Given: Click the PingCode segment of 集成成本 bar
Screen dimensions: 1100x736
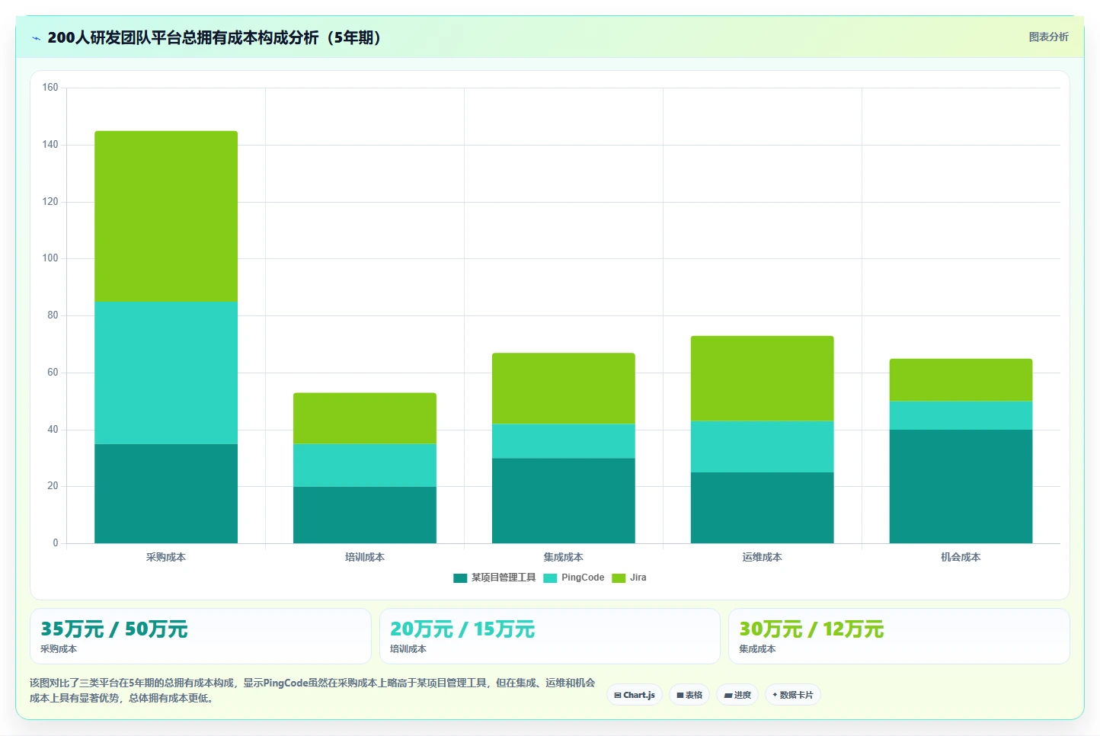Looking at the screenshot, I should click(564, 441).
